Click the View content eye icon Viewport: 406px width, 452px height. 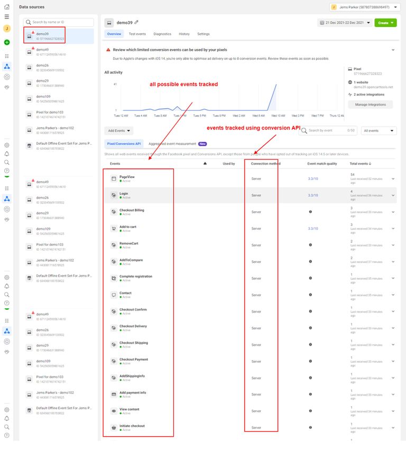pos(113,411)
